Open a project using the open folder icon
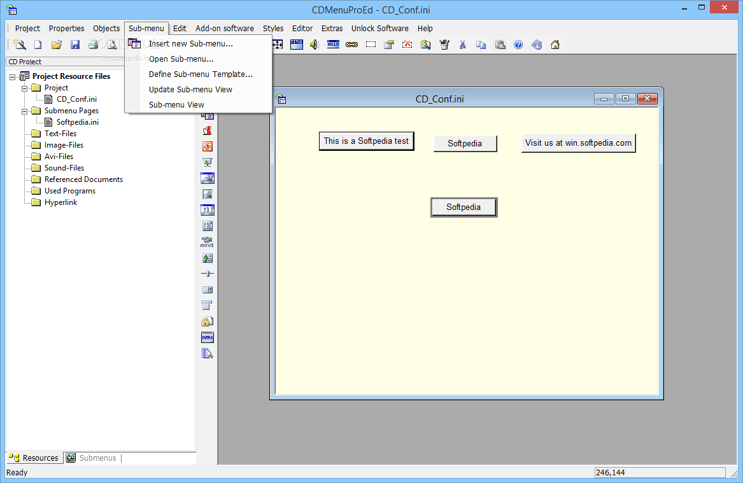 (x=57, y=45)
